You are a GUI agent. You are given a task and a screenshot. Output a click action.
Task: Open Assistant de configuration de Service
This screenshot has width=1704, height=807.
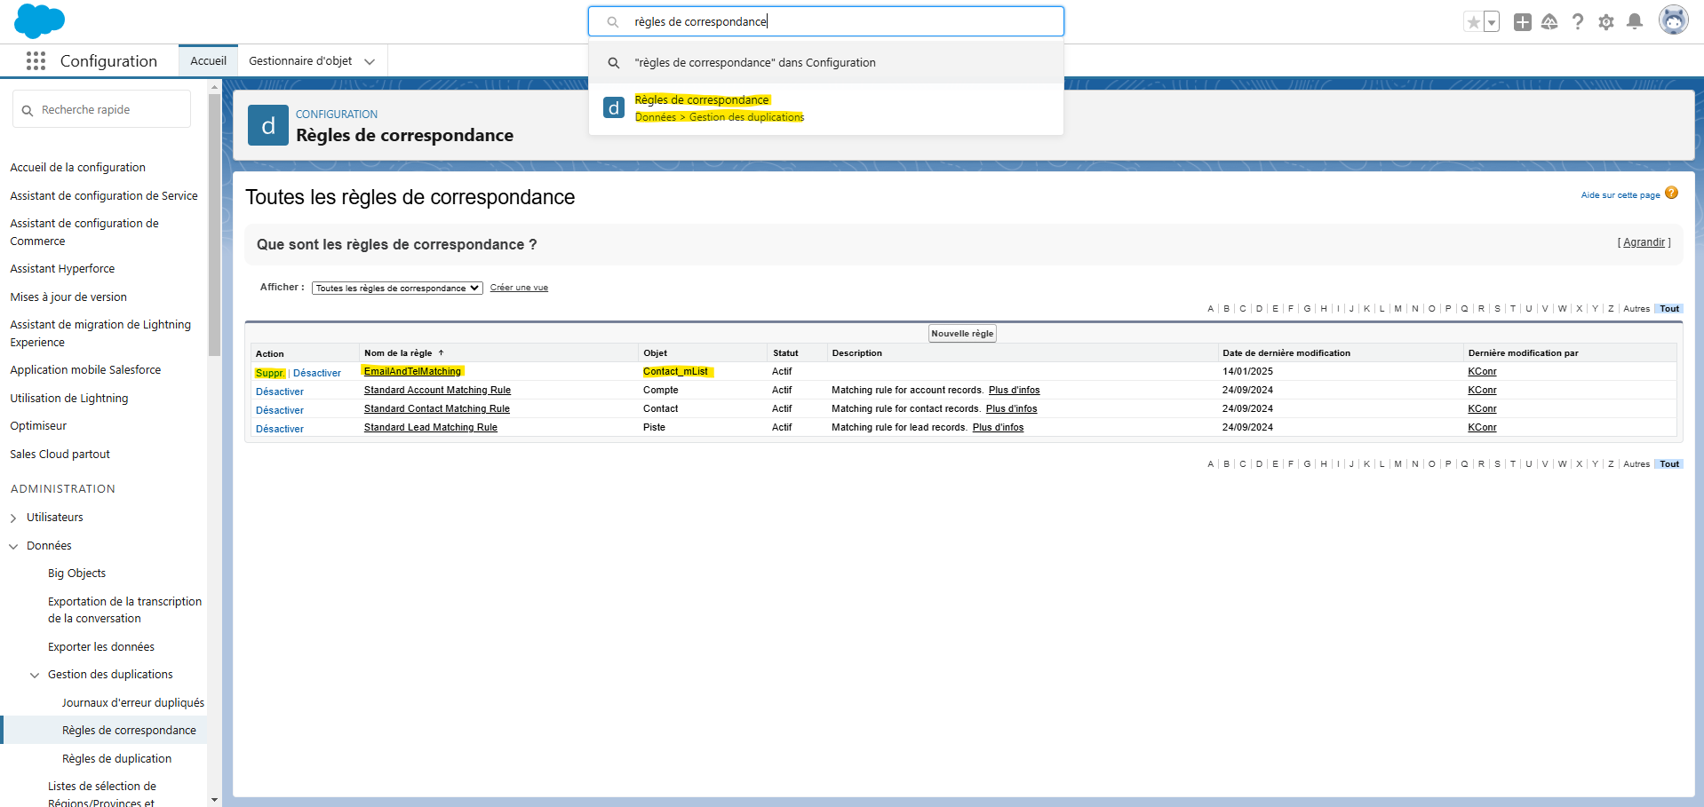(x=104, y=195)
